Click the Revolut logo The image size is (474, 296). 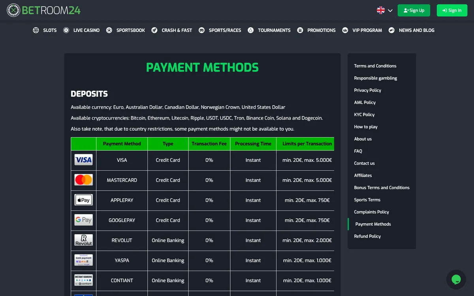coord(84,240)
